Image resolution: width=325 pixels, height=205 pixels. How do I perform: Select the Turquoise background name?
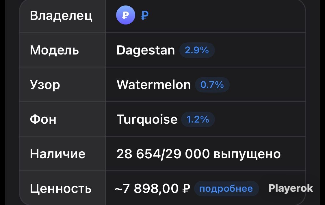[147, 120]
